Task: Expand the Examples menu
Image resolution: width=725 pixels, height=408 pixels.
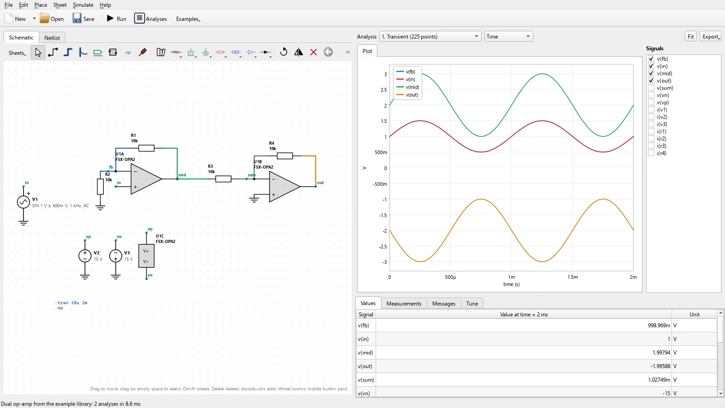Action: [x=188, y=19]
